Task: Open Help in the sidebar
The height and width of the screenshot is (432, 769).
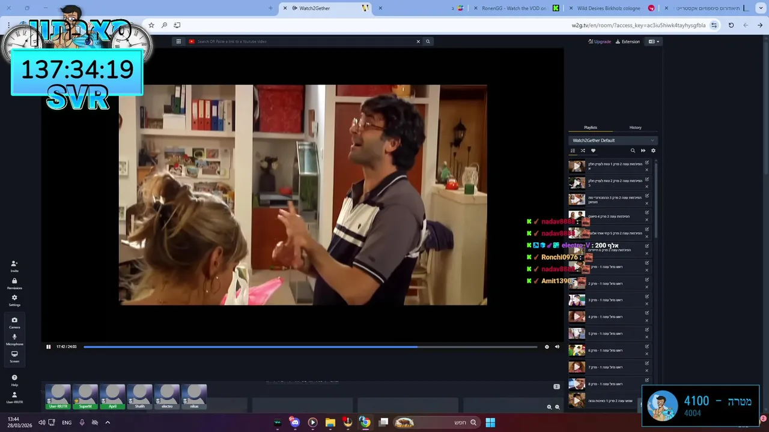Action: (x=14, y=380)
